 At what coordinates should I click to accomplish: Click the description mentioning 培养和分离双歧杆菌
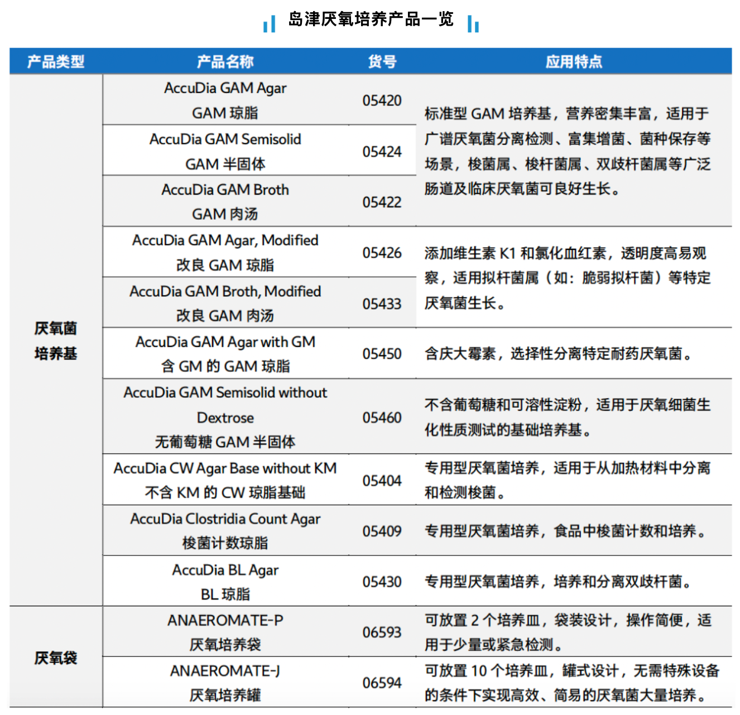pos(559,582)
